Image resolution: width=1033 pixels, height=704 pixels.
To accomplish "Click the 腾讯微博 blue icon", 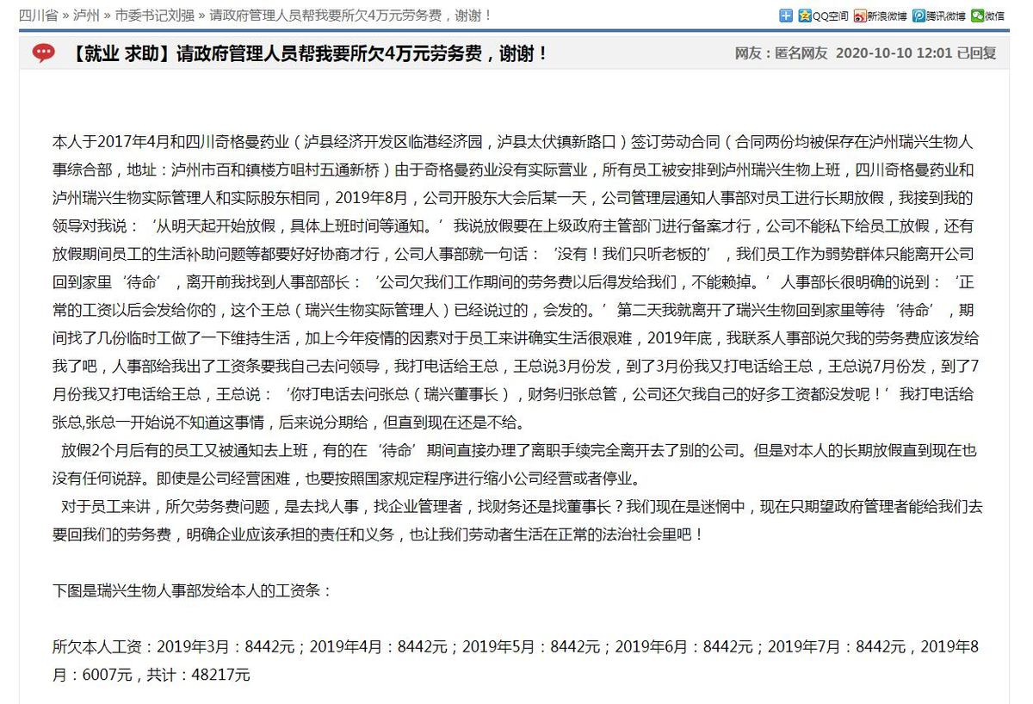I will pyautogui.click(x=919, y=15).
